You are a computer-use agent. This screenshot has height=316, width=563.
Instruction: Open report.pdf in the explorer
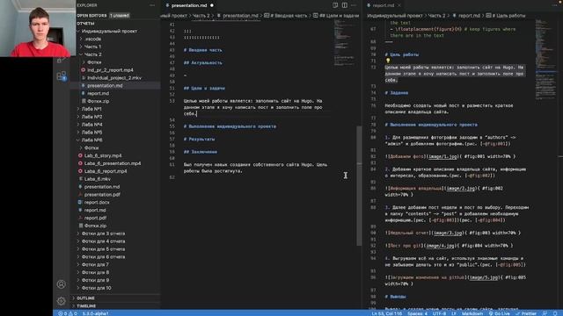point(95,218)
